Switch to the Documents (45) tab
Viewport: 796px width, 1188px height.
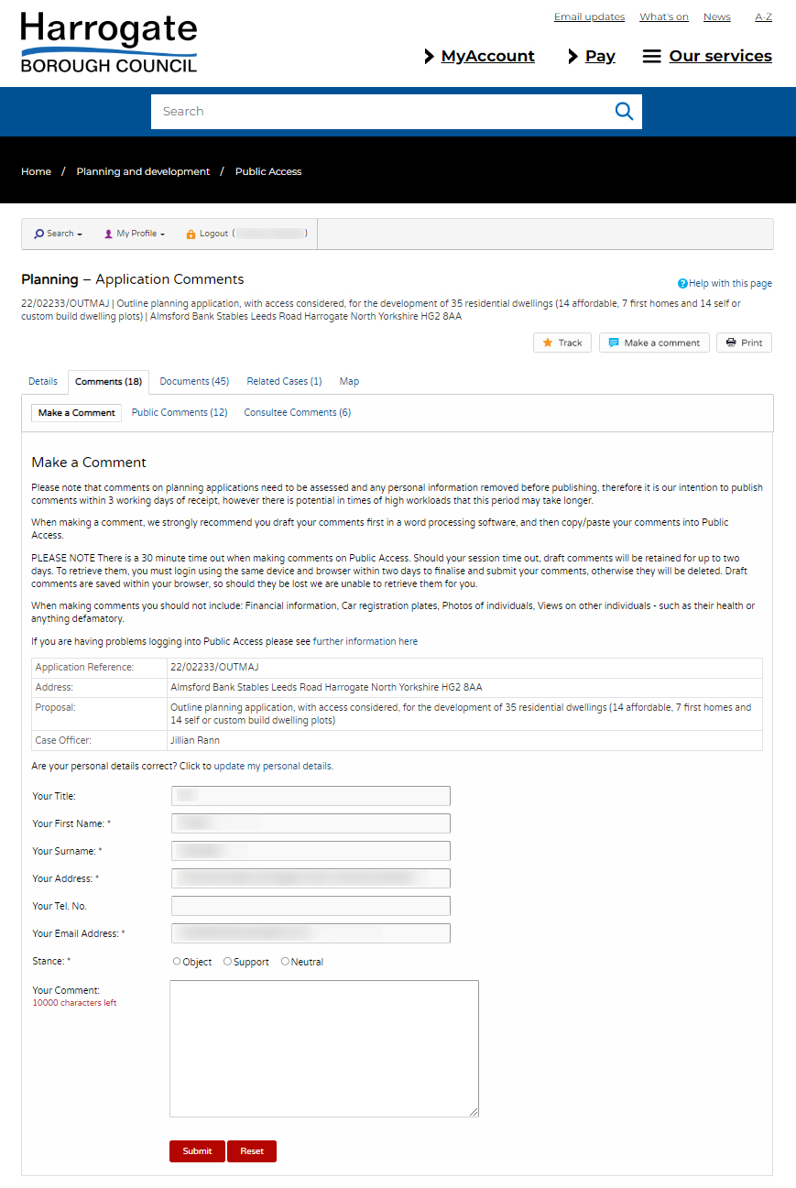[194, 381]
